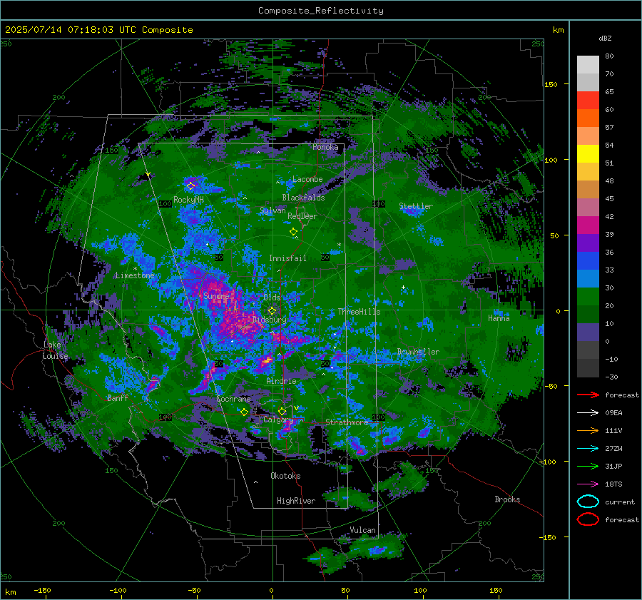The height and width of the screenshot is (600, 642).
Task: Click the yellow diamond marker below Cochrane
Action: tap(244, 412)
